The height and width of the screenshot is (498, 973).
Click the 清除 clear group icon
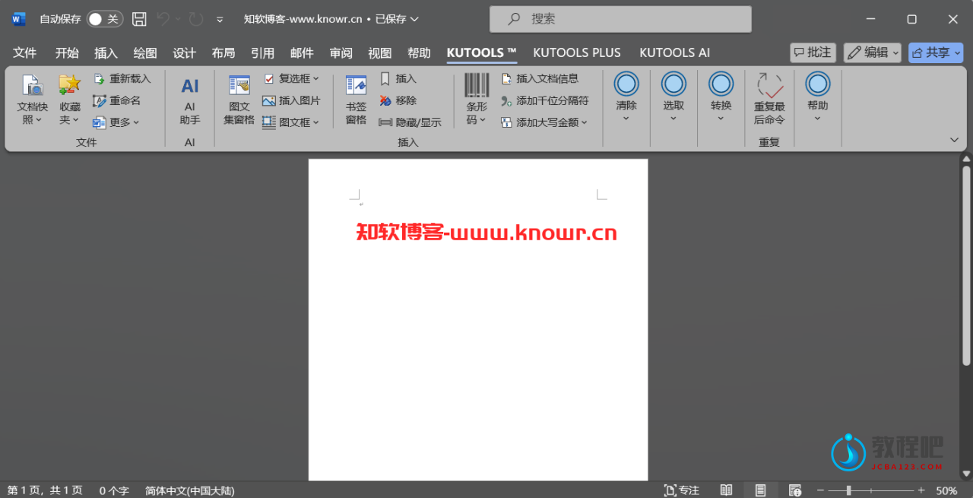coord(626,84)
